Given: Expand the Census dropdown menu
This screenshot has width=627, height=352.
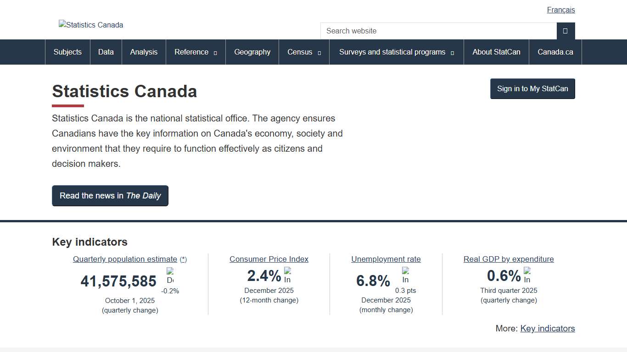Looking at the screenshot, I should pos(303,52).
